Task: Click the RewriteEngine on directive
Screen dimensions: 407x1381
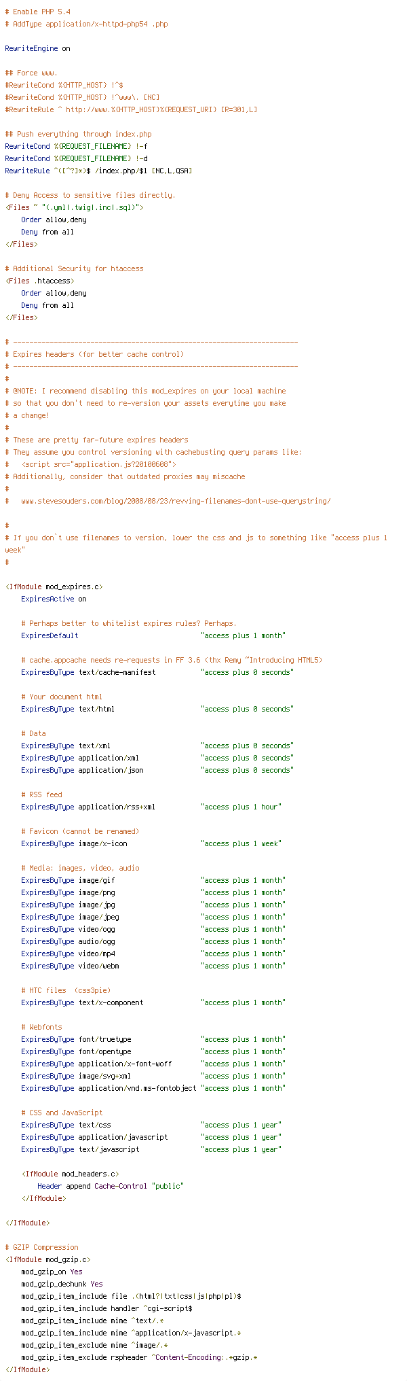Action: click(x=37, y=48)
